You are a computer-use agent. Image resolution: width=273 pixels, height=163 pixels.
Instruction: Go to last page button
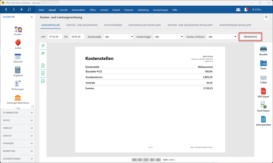tap(158, 160)
